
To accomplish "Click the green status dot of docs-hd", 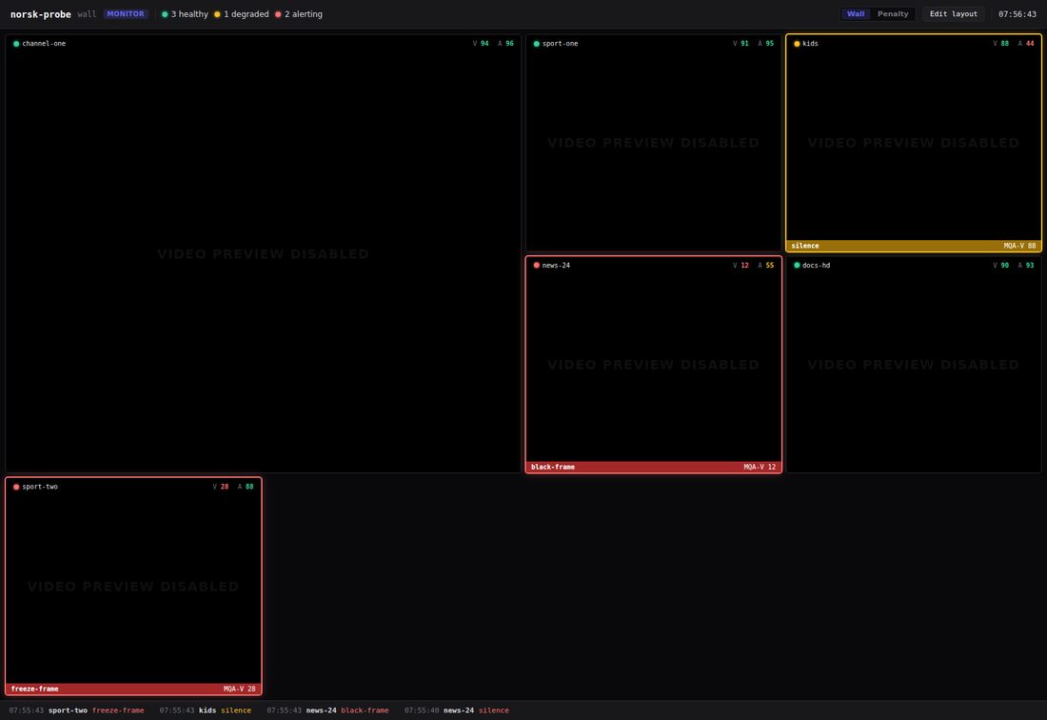I will tap(797, 266).
